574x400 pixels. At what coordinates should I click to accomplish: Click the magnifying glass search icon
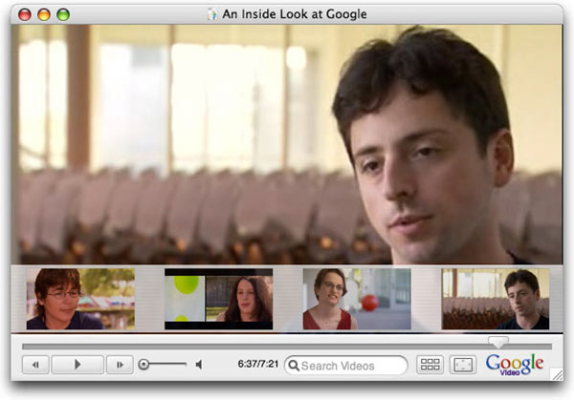pos(294,366)
